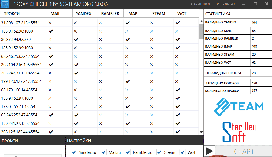Click the IMAP checkmark for 31.208.107.218:45554
The image size is (272, 157).
(x=128, y=23)
